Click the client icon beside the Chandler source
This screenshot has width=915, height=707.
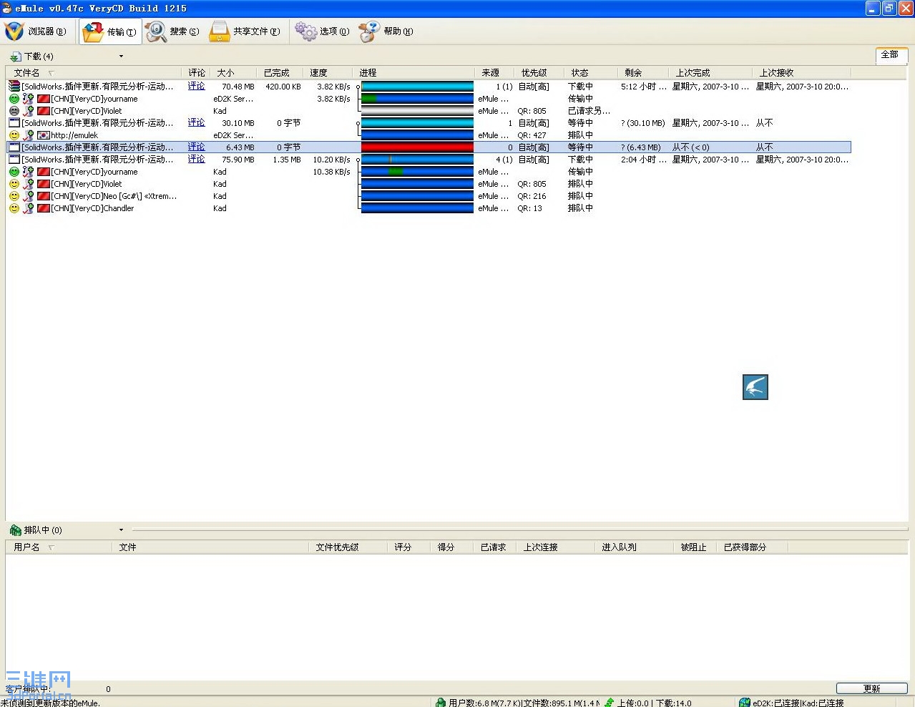pos(28,208)
